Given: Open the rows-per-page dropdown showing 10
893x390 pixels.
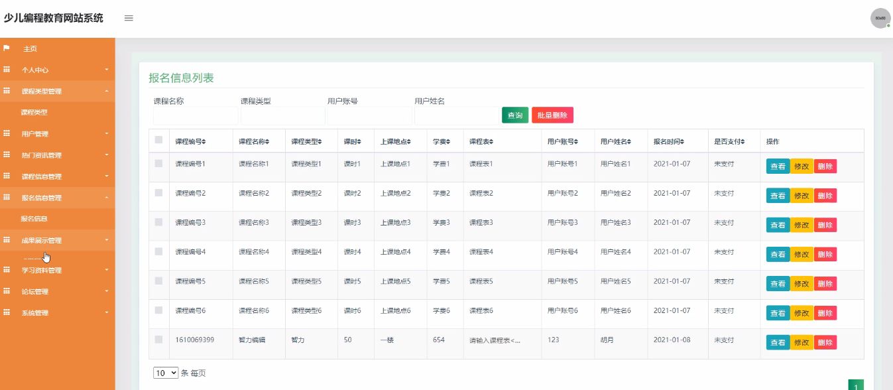Looking at the screenshot, I should (166, 373).
